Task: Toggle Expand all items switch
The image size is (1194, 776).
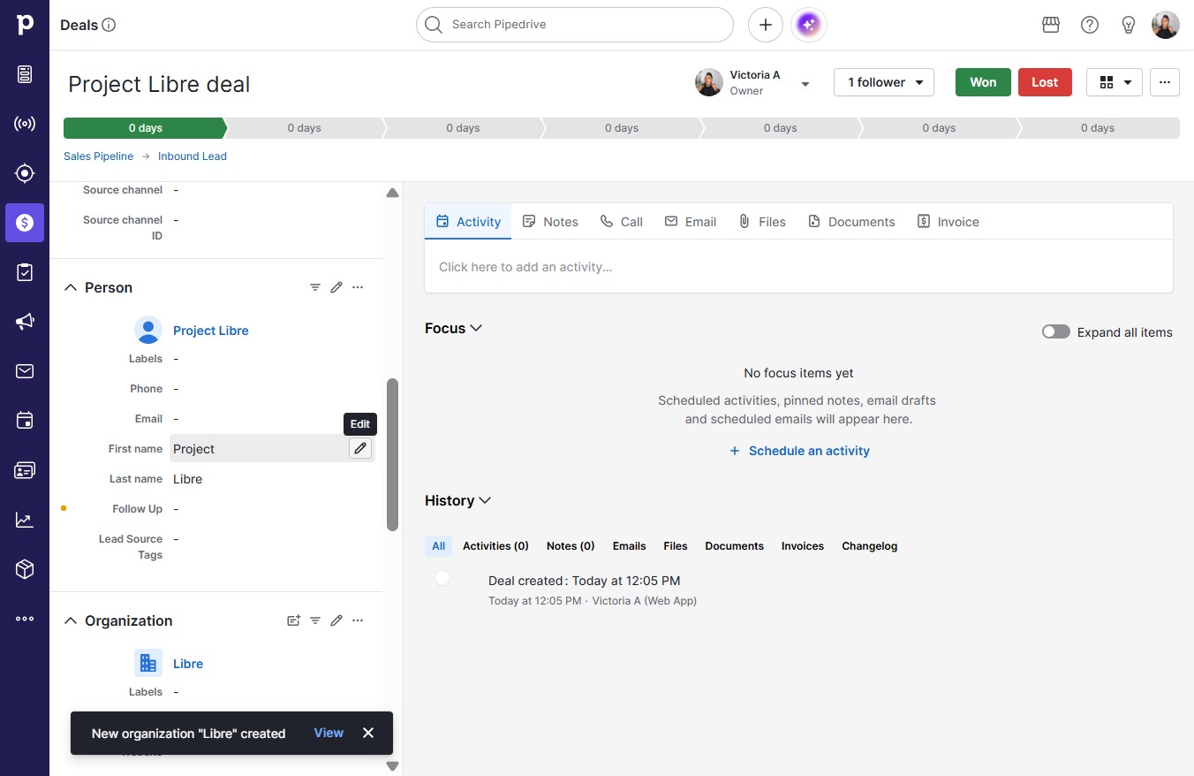Action: 1056,332
